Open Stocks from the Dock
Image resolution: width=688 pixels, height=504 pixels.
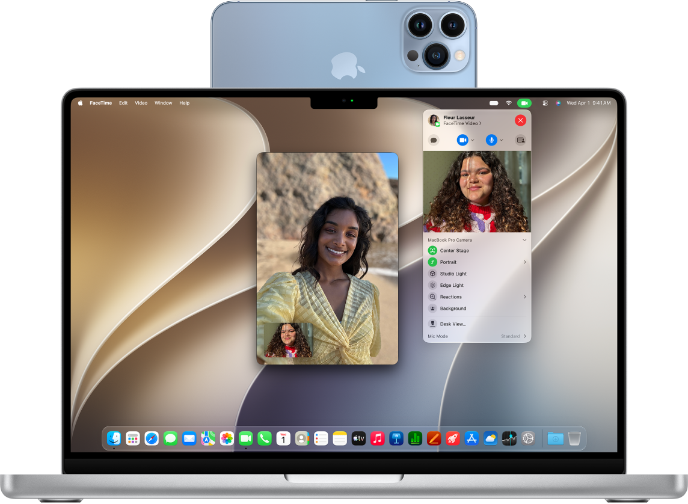click(509, 438)
